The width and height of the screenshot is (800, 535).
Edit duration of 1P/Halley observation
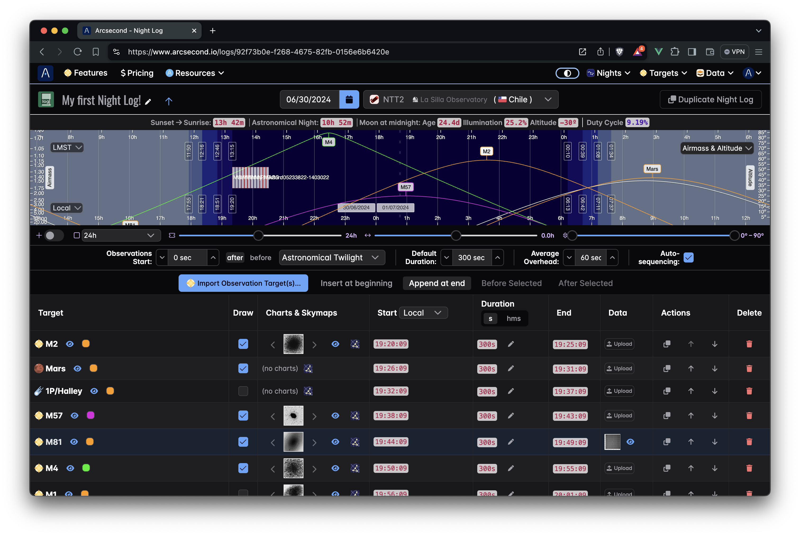click(511, 391)
